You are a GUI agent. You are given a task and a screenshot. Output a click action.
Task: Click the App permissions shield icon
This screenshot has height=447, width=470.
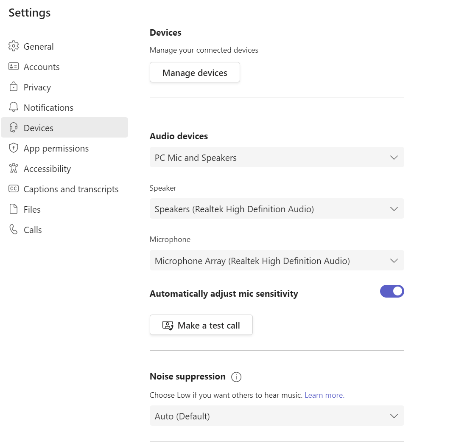(x=14, y=148)
